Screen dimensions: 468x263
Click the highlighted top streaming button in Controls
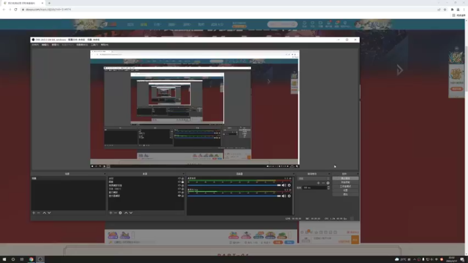click(x=345, y=178)
